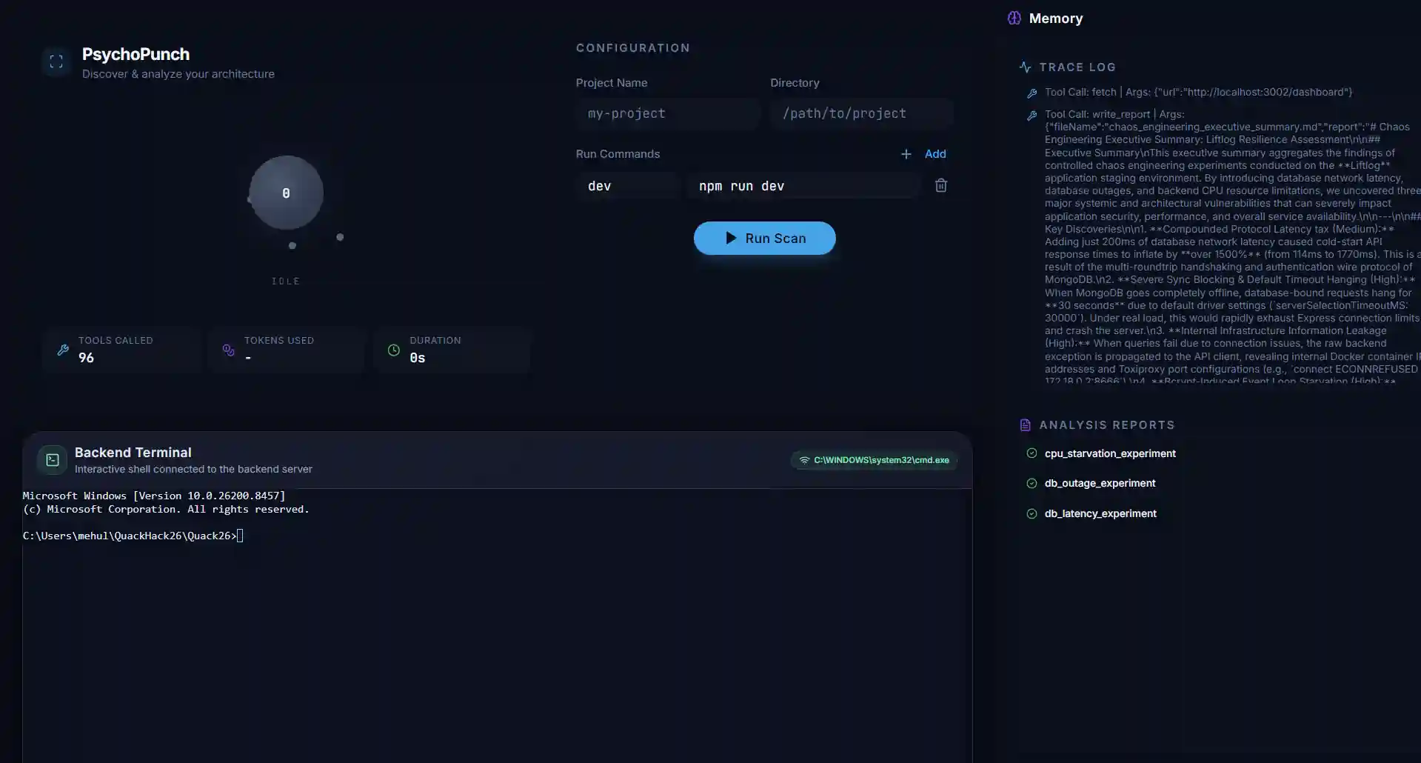Click the Analysis Reports document icon

[x=1025, y=424]
